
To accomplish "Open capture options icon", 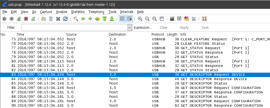I will [12, 19].
